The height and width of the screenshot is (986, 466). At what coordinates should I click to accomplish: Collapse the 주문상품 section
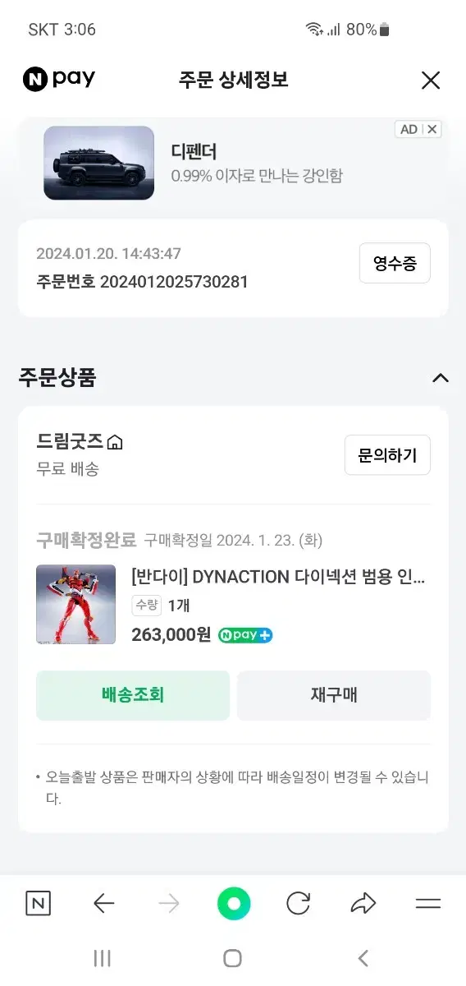[441, 378]
